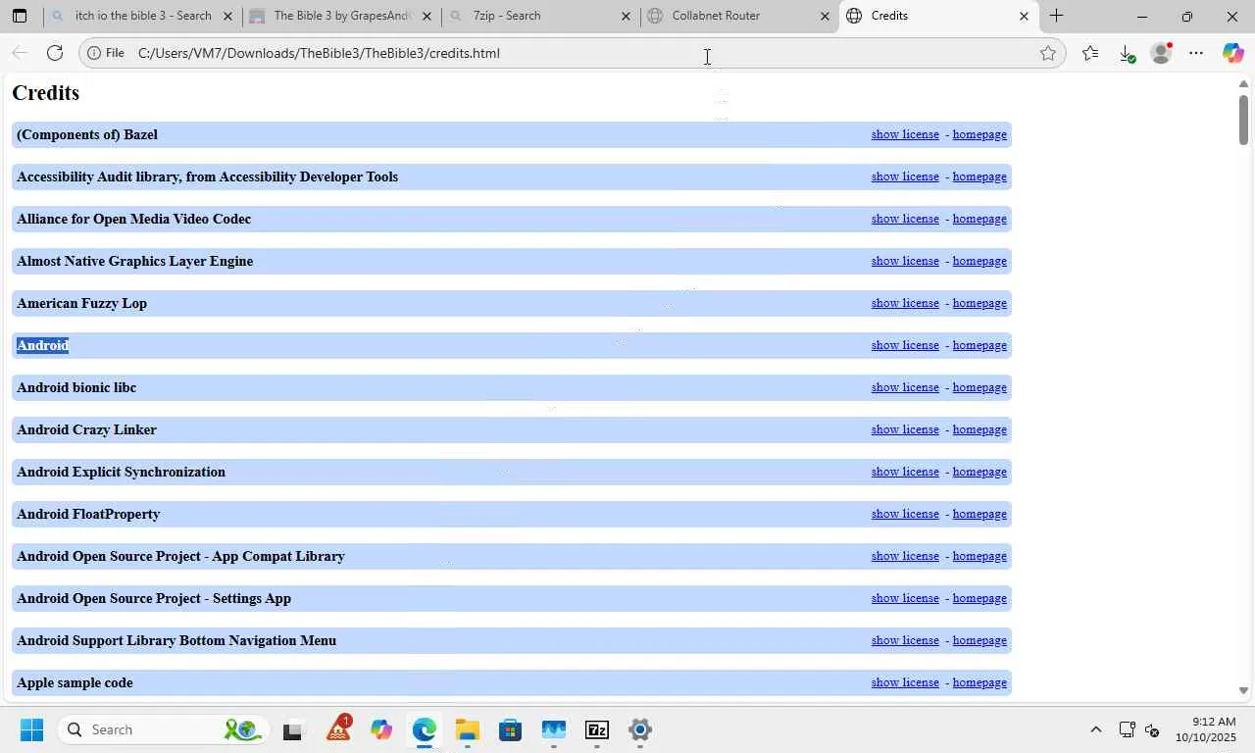Open homepage for Alliance for Open Media Video Codec
This screenshot has height=753, width=1255.
979,219
